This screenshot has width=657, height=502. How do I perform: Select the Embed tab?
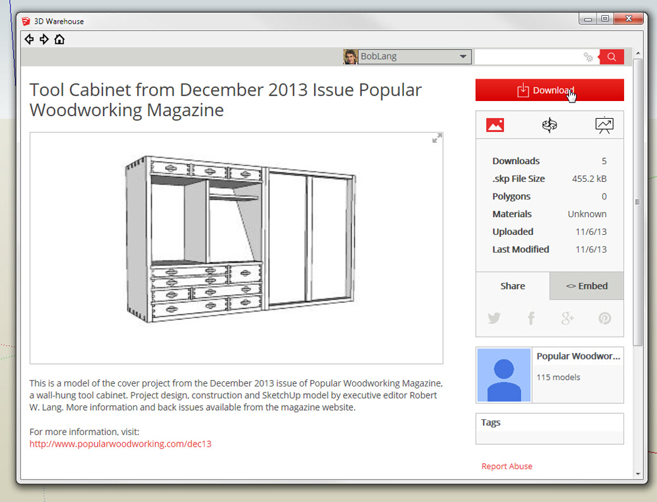pyautogui.click(x=587, y=286)
